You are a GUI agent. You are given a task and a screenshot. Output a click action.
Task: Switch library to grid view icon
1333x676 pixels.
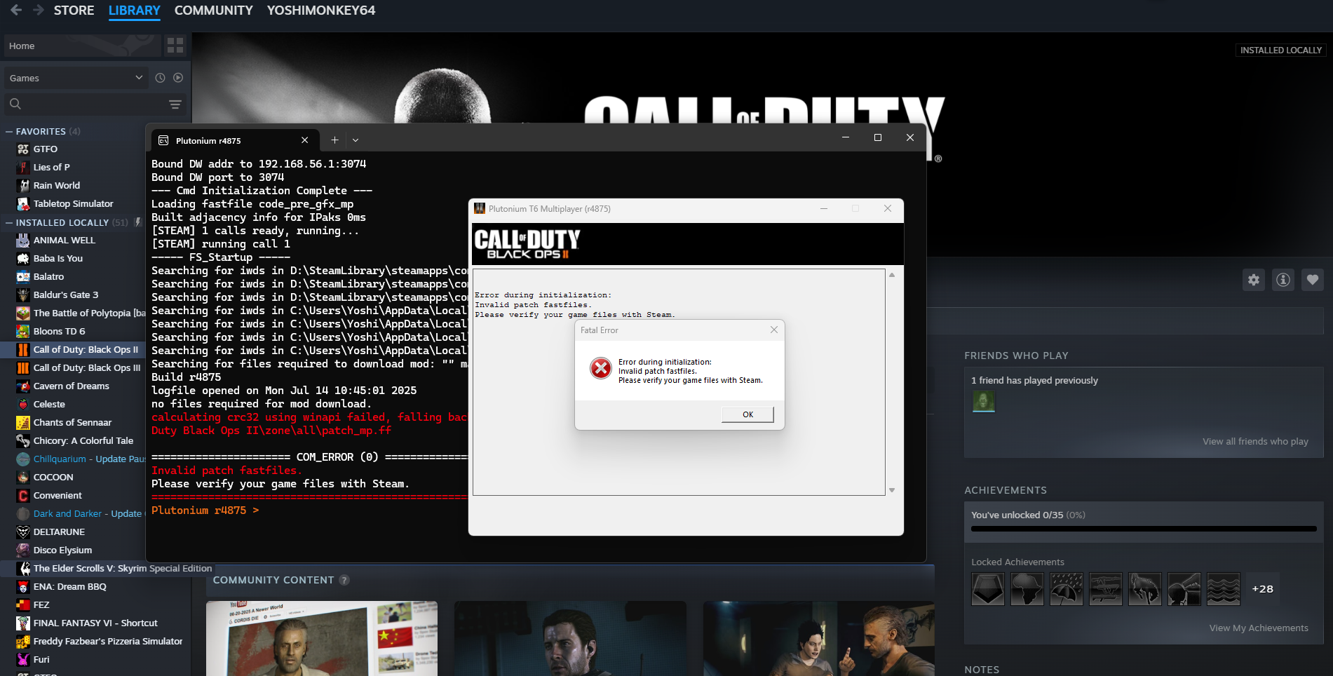(175, 46)
